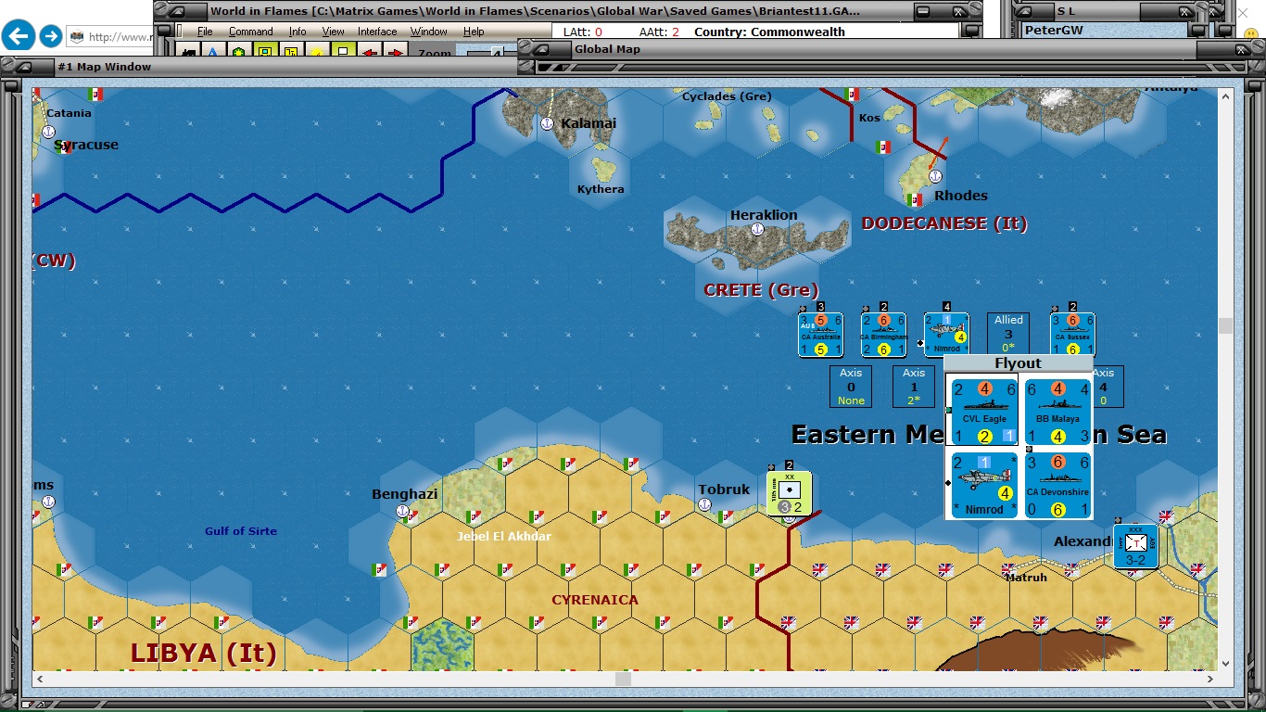Choose the CA Devonshire cruiser counter in Flyout
Viewport: 1266px width, 712px height.
pyautogui.click(x=1057, y=485)
